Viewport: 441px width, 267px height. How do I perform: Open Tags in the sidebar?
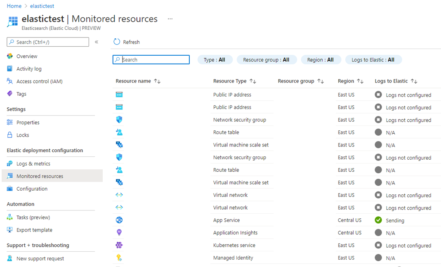pos(21,94)
